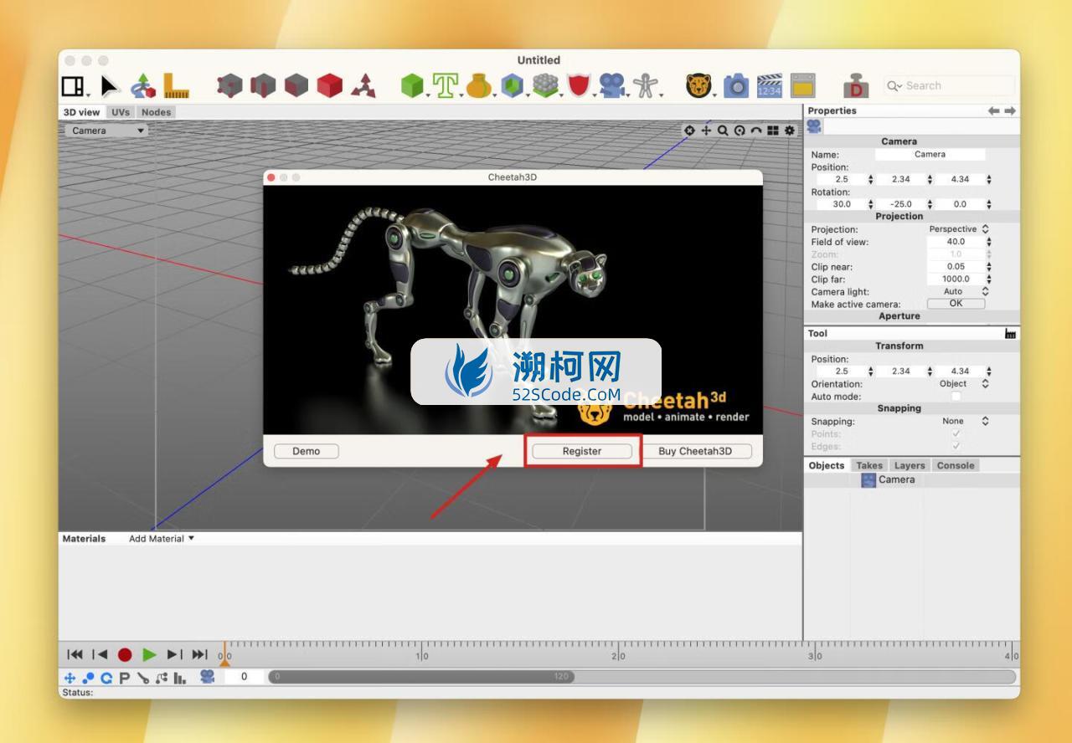Image resolution: width=1072 pixels, height=743 pixels.
Task: Click the 3D view pan cross icon
Action: [706, 131]
